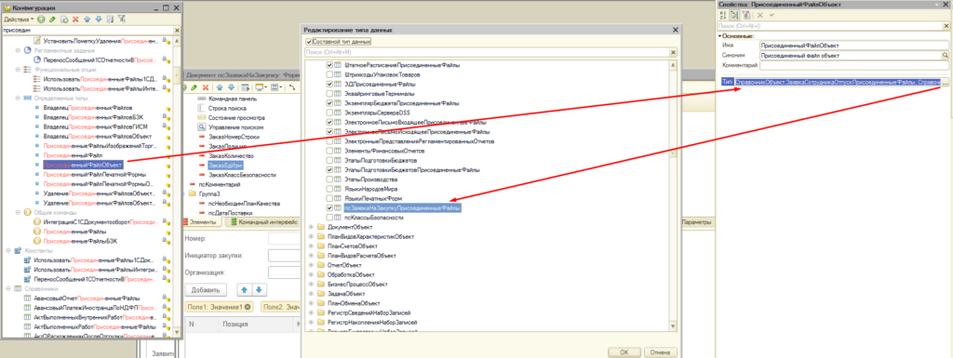Tick the Составной тип данных checkbox
953x358 pixels.
(x=309, y=42)
